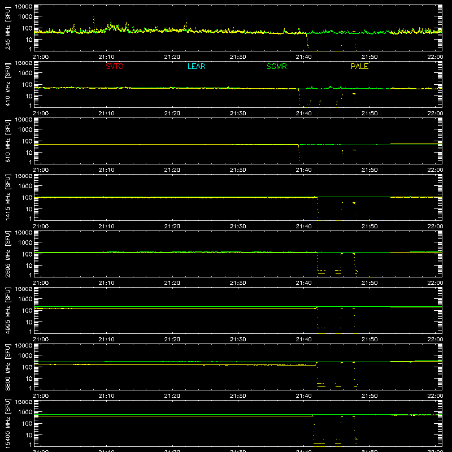Viewport: 452px width, 452px height.
Task: Click 21:20 time label below 2695 MHz plot
Action: [x=172, y=283]
